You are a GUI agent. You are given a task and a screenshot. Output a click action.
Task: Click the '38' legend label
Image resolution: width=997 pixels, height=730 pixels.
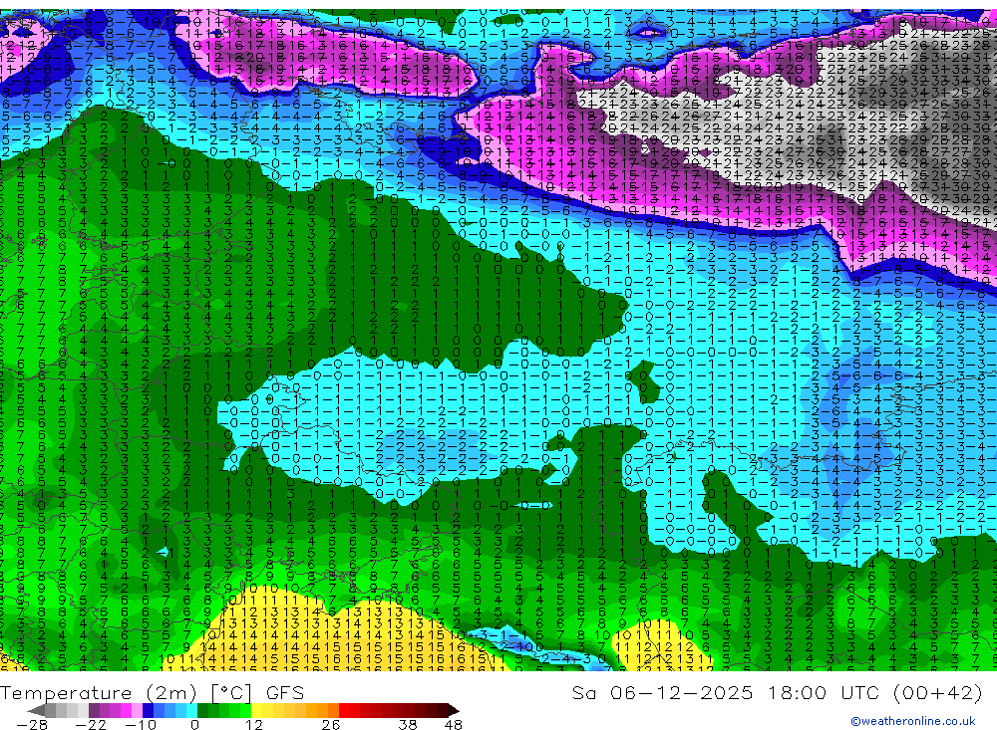coord(408,724)
